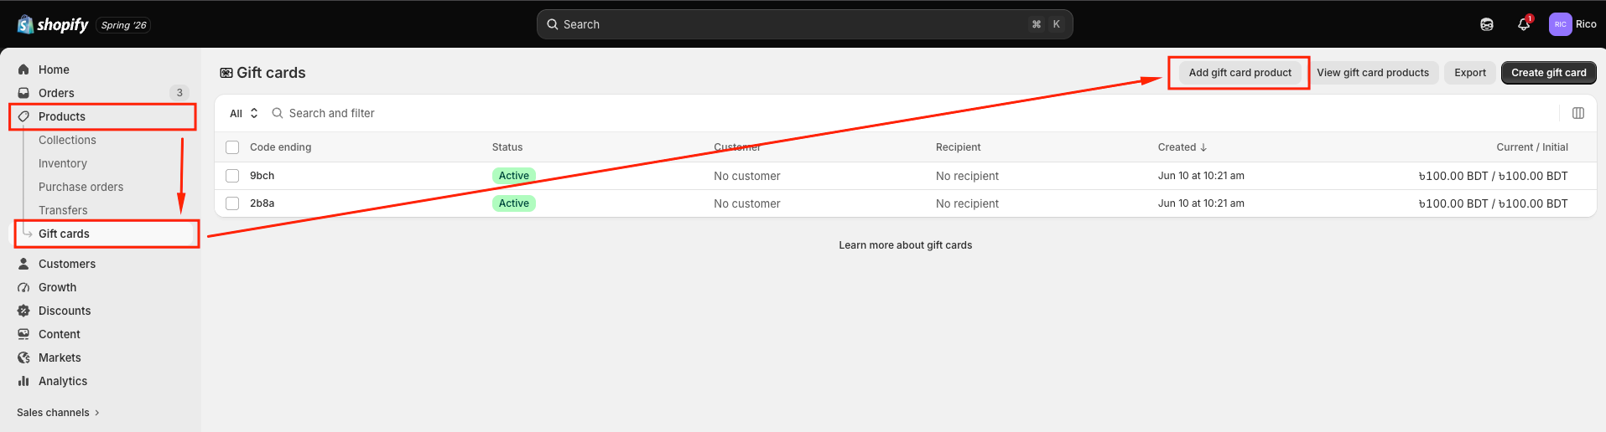
Task: Open the Discounts badge icon
Action: (x=23, y=311)
